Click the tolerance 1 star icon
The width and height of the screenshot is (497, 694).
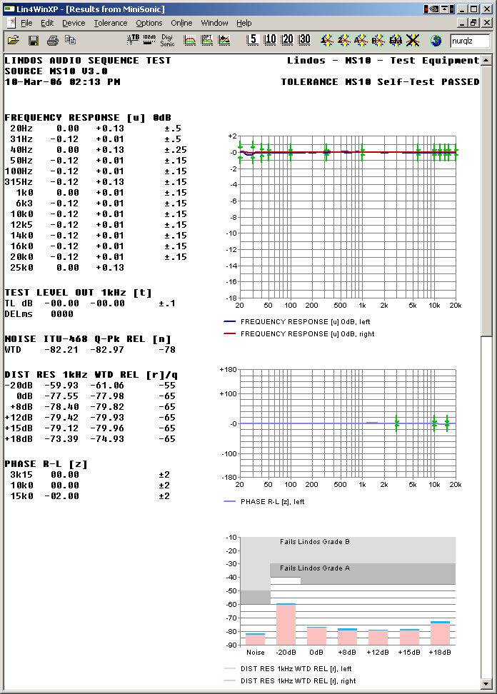coord(326,41)
